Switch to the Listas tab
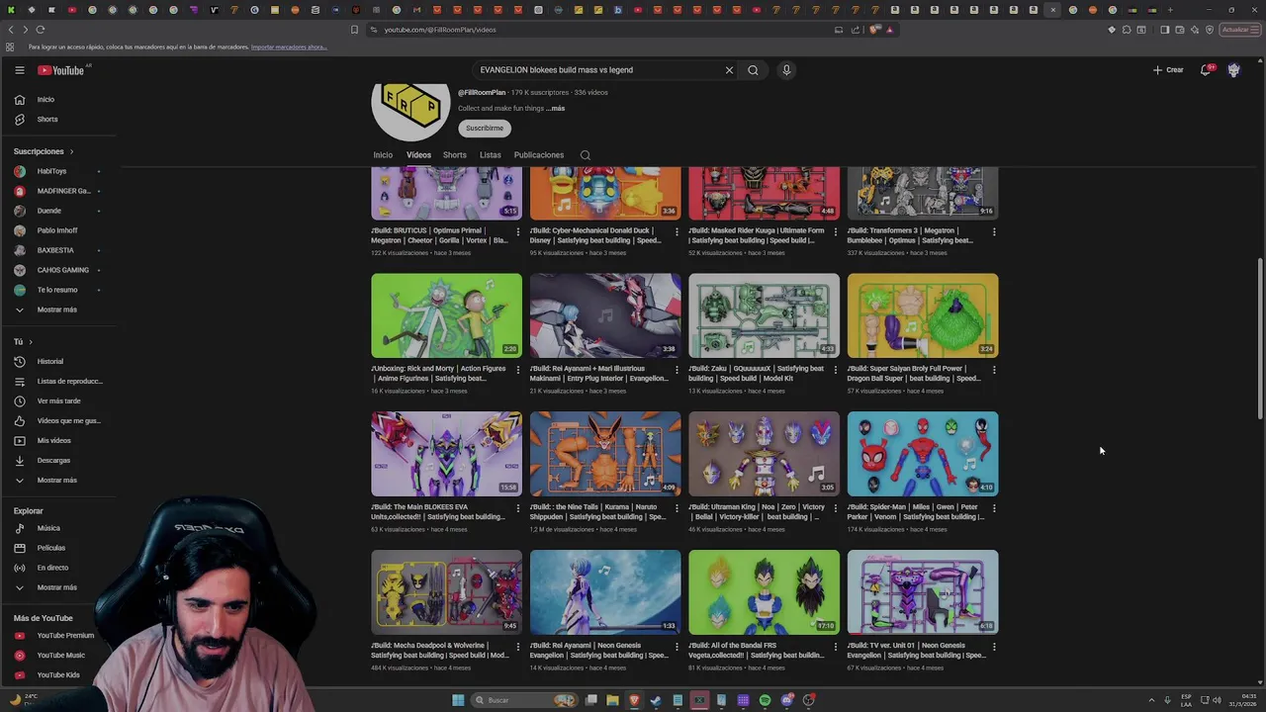 pyautogui.click(x=491, y=155)
